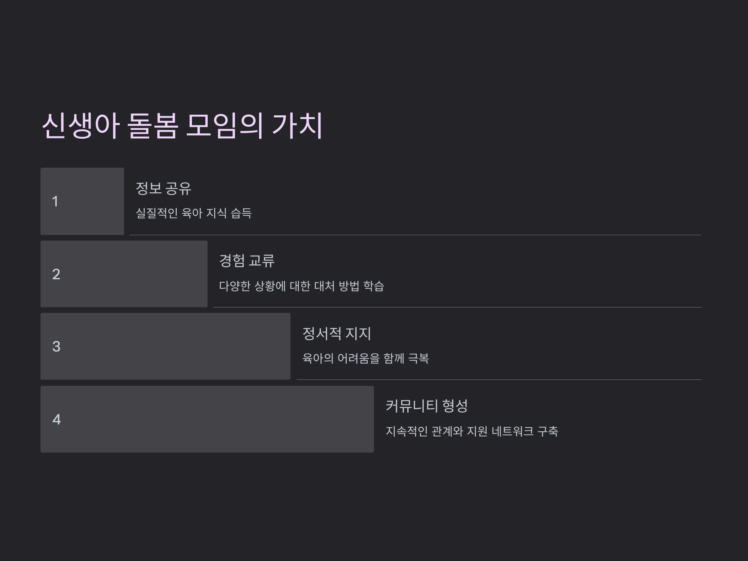Click the text 지속적인 관계와 지원 네트워크 구축

472,431
